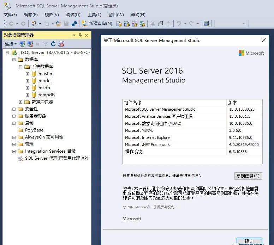
Task: Open the undo history dropdown arrow
Action: point(185,24)
